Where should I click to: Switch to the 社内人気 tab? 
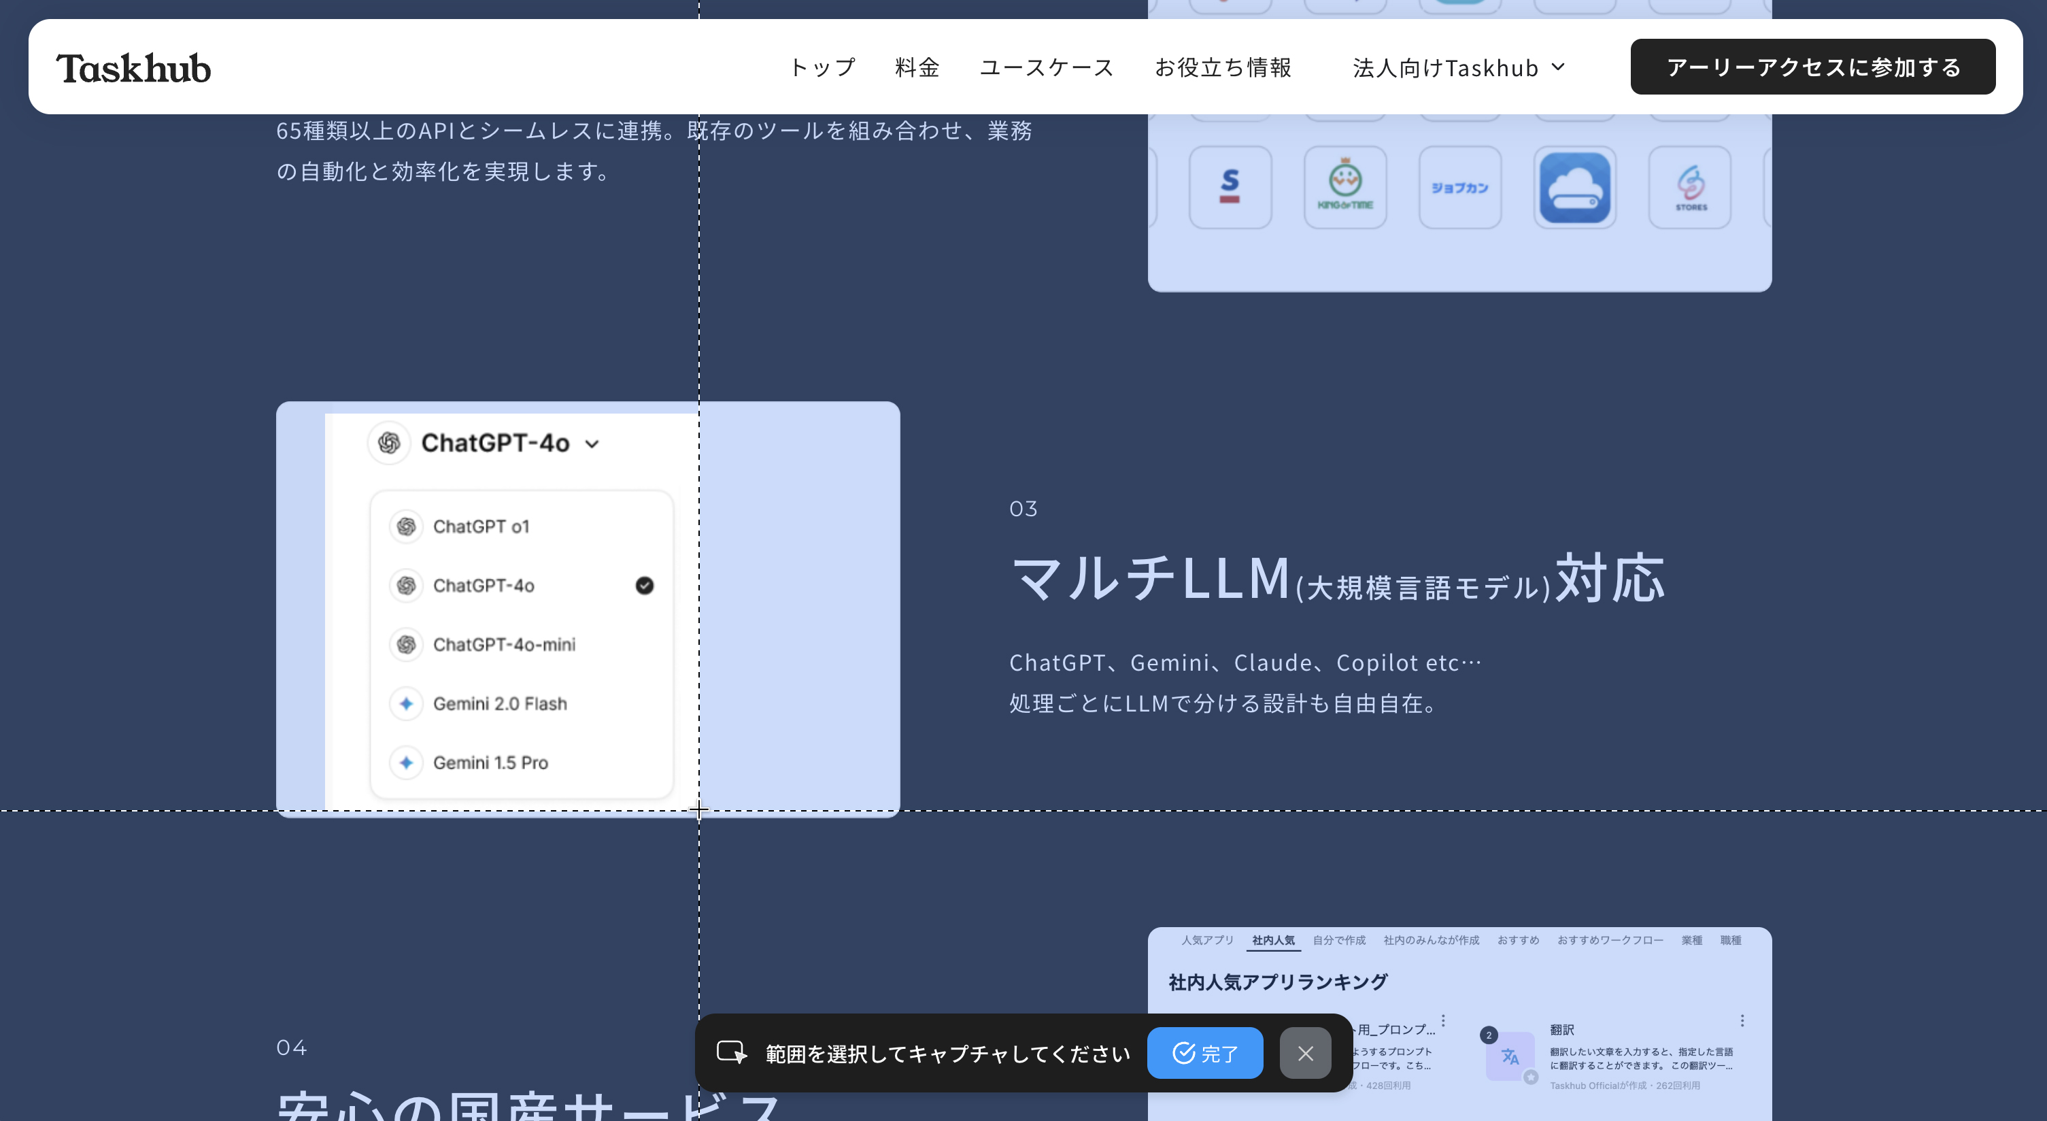click(x=1273, y=940)
